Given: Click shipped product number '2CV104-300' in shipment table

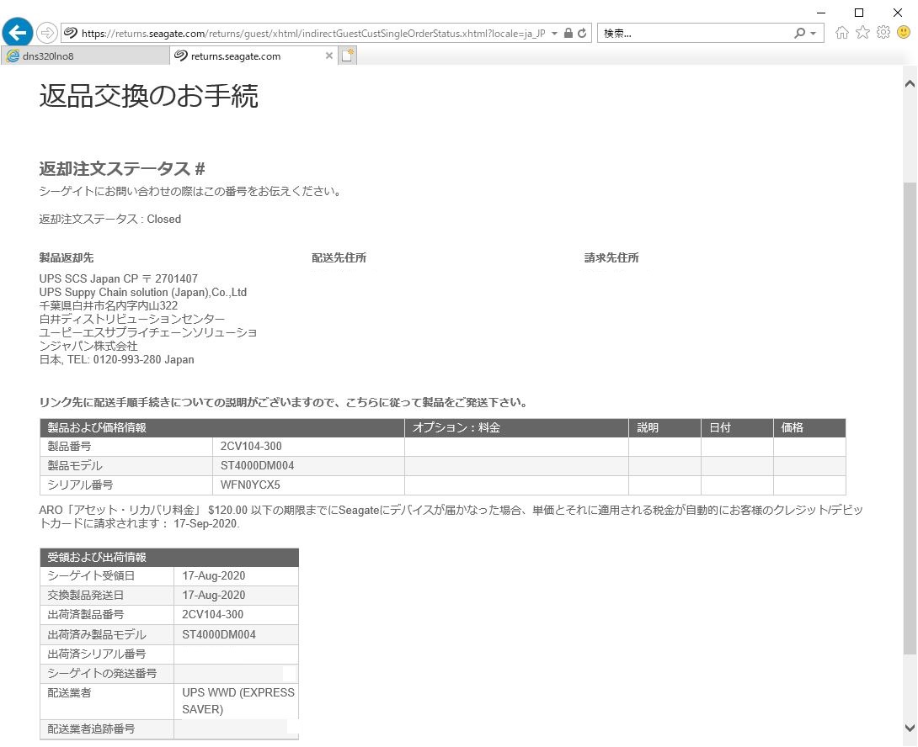Looking at the screenshot, I should point(212,615).
